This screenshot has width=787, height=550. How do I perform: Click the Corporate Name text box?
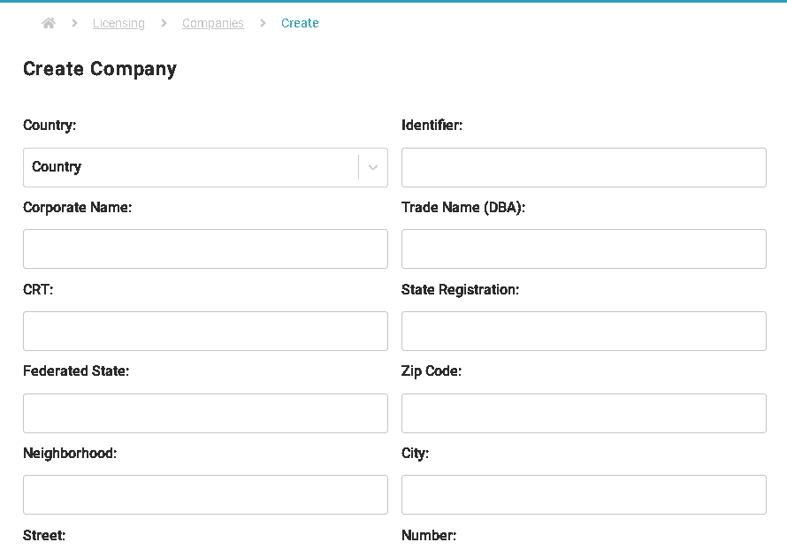(x=205, y=248)
